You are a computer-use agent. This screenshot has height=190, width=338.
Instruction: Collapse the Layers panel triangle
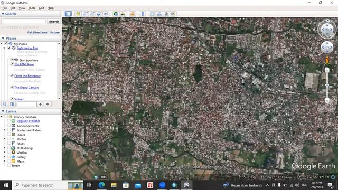coord(3,111)
